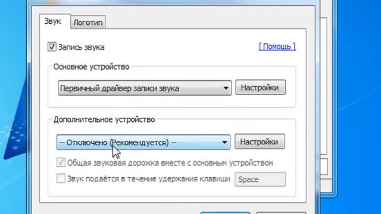Toggle the Запись звука checkbox
The width and height of the screenshot is (381, 214).
pos(52,46)
